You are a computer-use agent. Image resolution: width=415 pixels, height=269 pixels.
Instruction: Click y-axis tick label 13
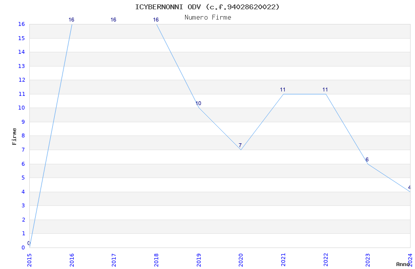point(21,66)
